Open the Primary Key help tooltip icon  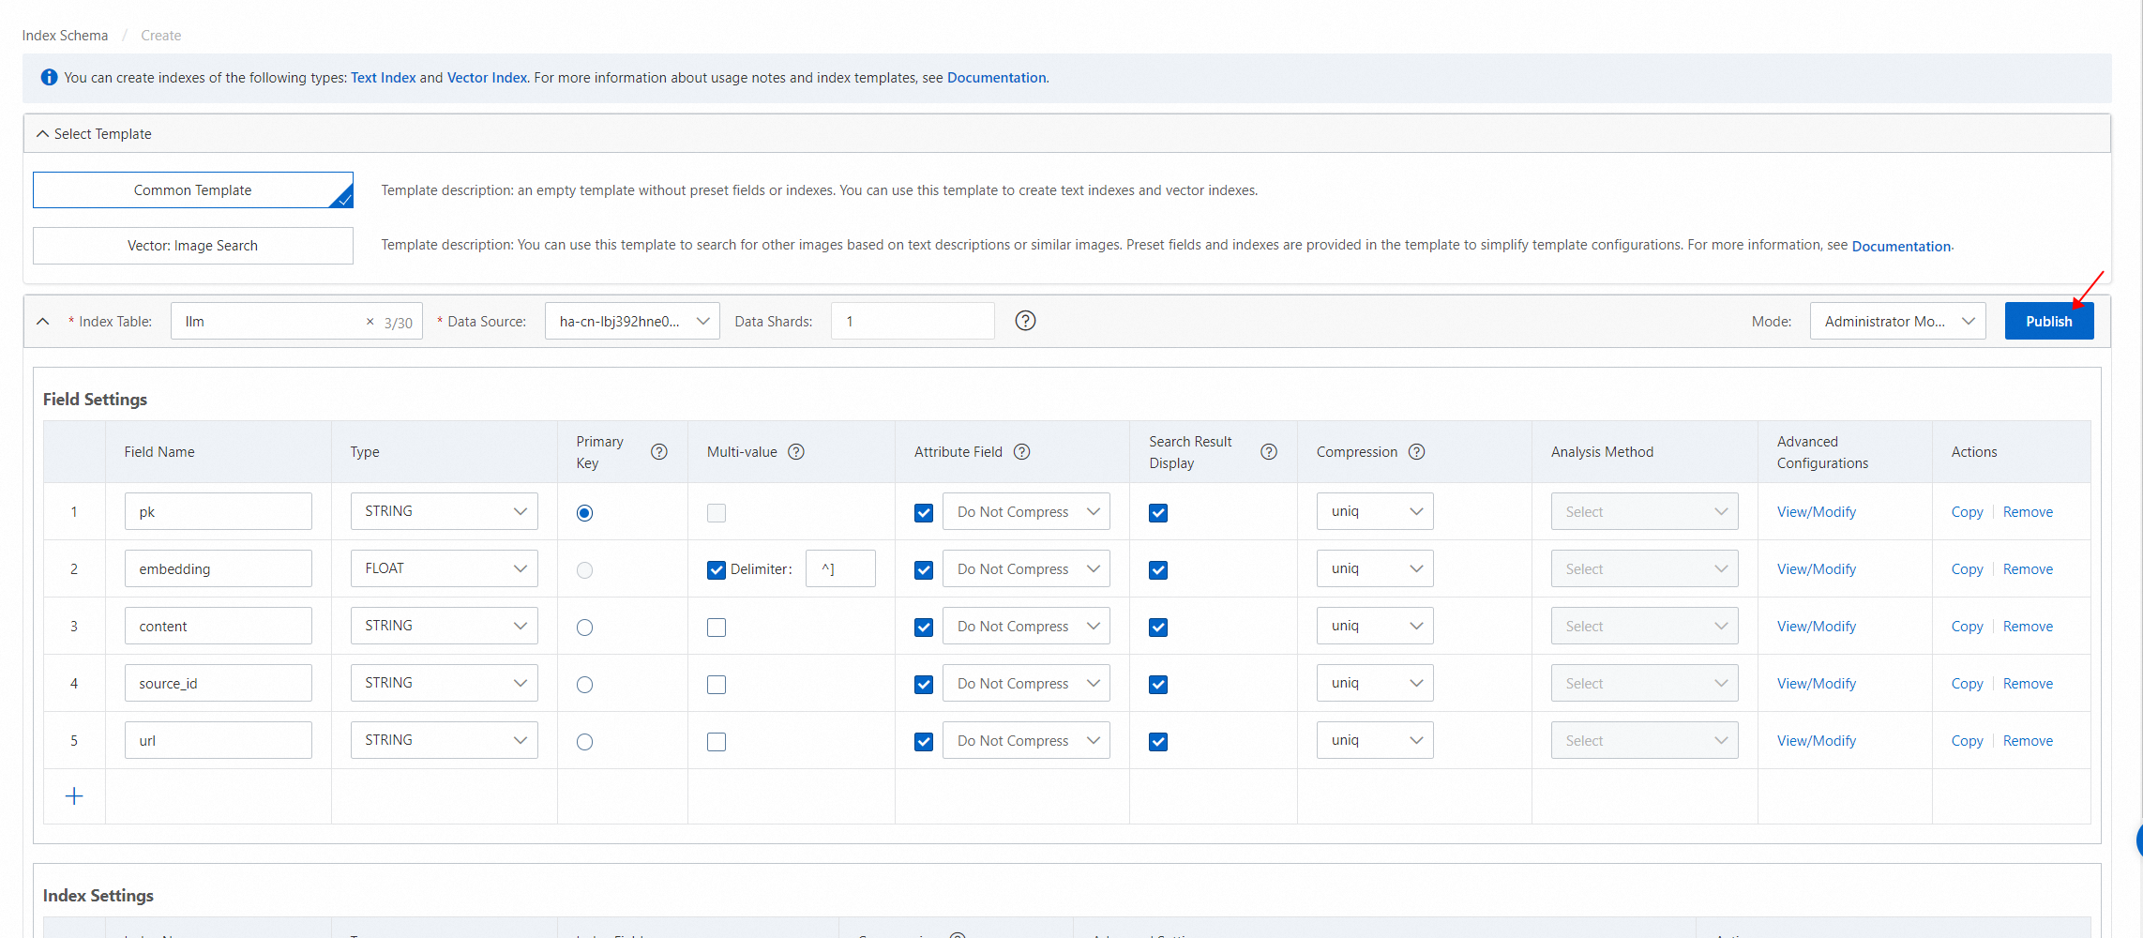[659, 452]
